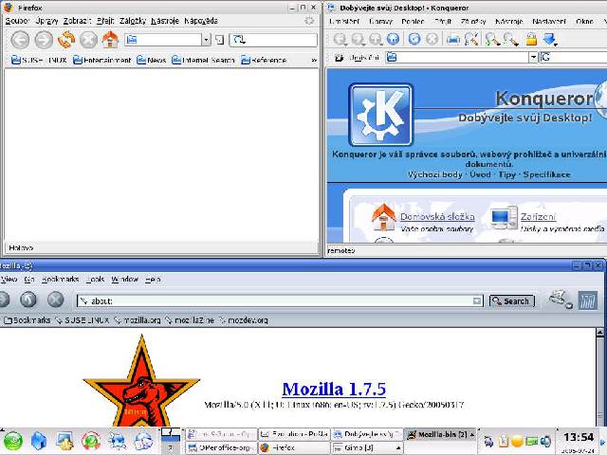This screenshot has width=607, height=455.
Task: Click in the Firefox search box
Action: click(274, 40)
